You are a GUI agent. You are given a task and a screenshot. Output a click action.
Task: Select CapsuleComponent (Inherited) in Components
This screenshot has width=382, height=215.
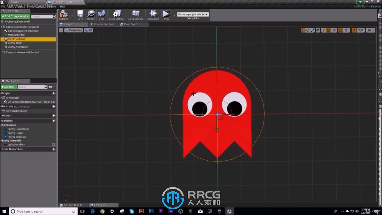coord(22,27)
